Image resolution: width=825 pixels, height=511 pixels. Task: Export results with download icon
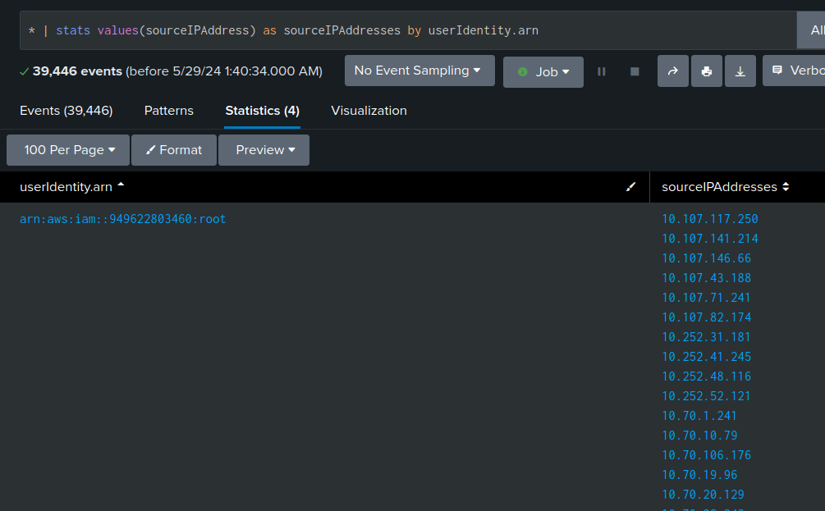[740, 71]
